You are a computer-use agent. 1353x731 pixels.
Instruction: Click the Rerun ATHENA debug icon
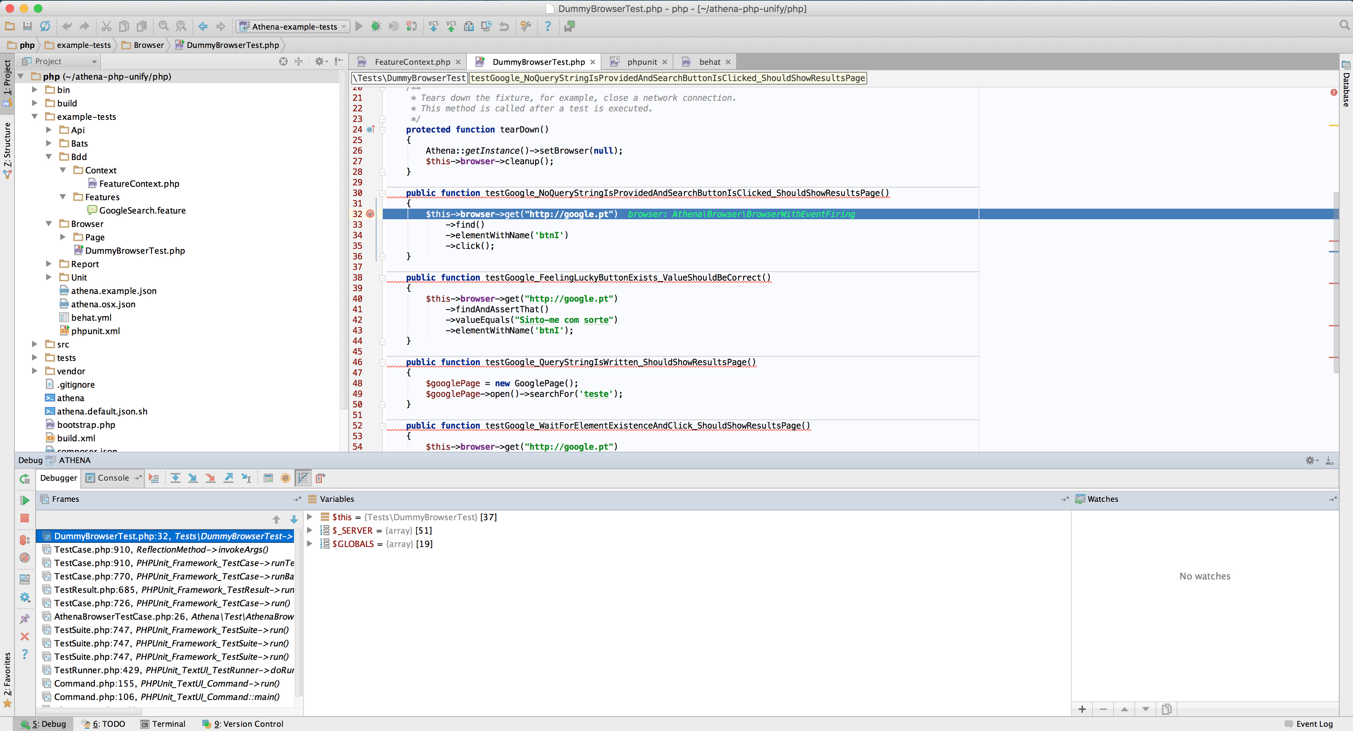(x=25, y=478)
